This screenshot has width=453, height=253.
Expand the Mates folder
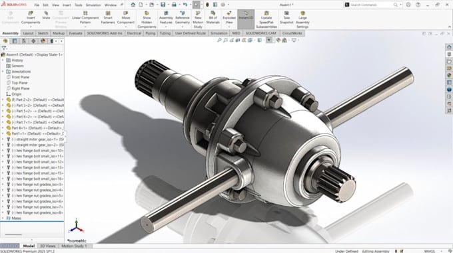pos(3,218)
